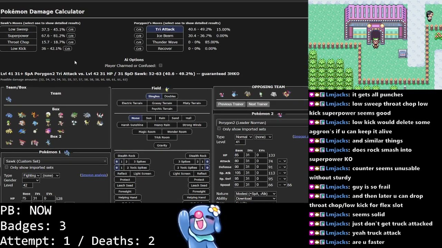Choose the small green sprite in Opposing Team
The width and height of the screenshot is (442, 248).
click(261, 94)
